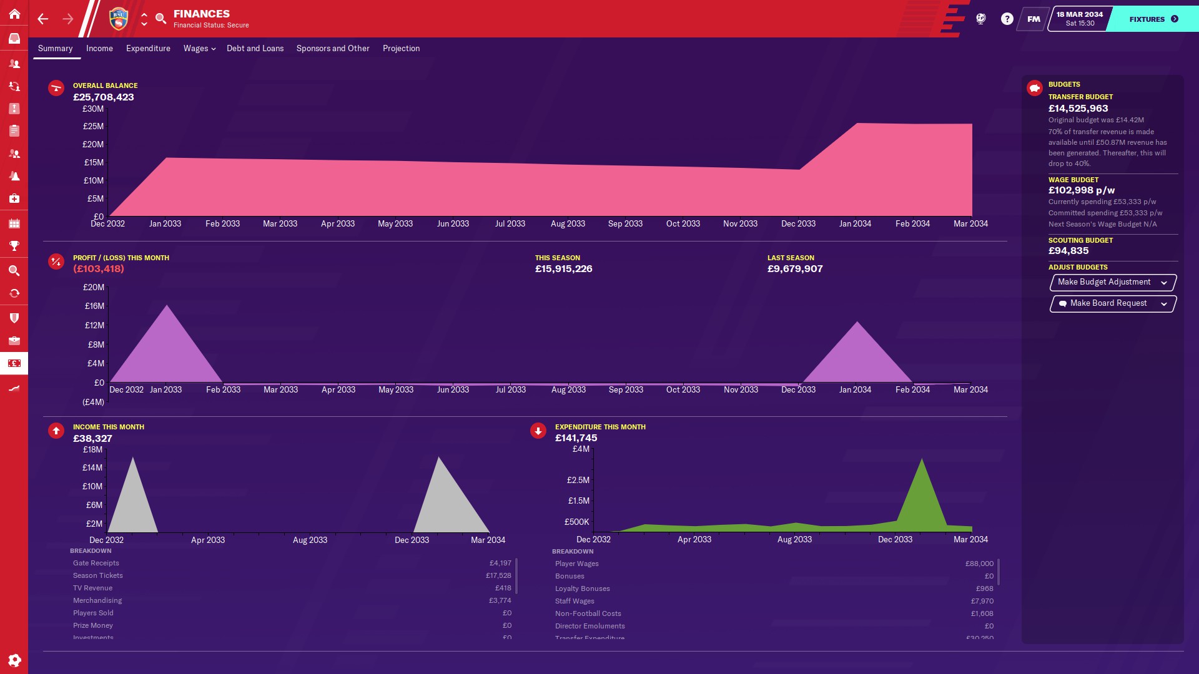The width and height of the screenshot is (1199, 674).
Task: Click the back arrow navigation icon
Action: coord(42,19)
